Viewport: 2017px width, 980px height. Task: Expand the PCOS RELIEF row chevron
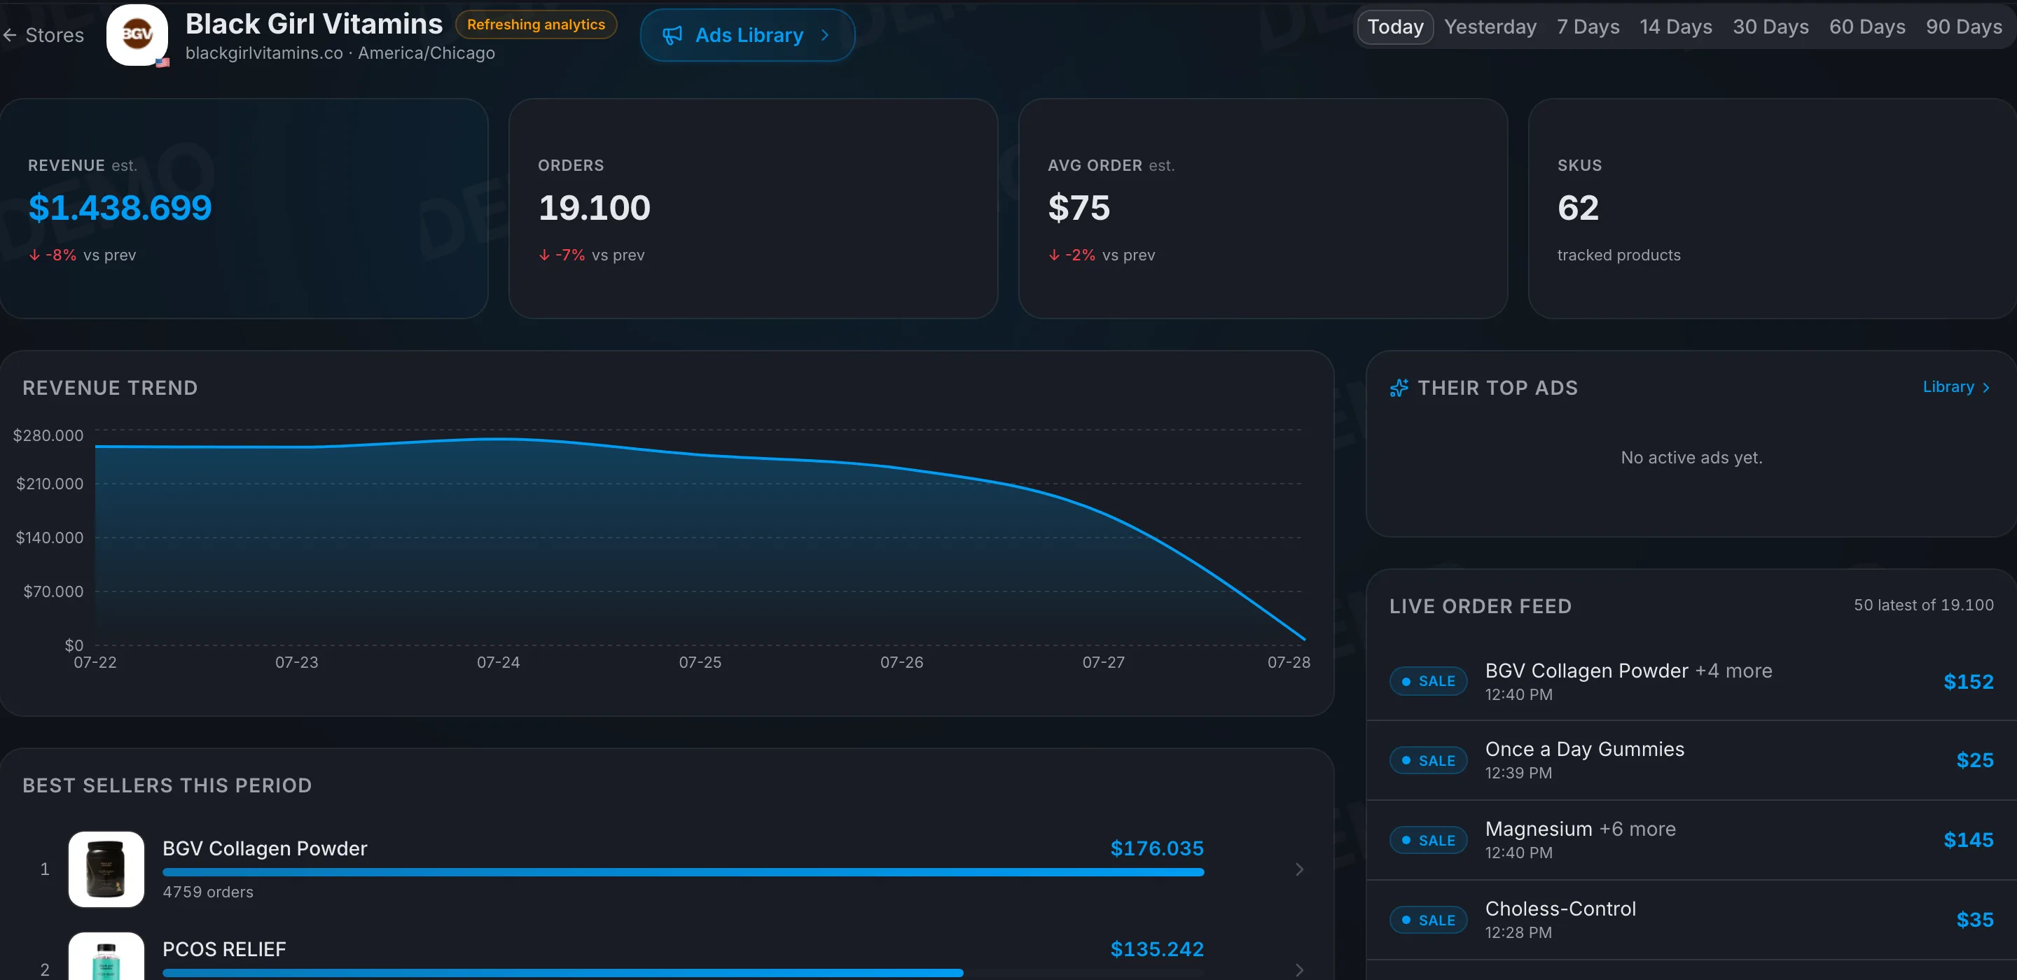pos(1299,969)
